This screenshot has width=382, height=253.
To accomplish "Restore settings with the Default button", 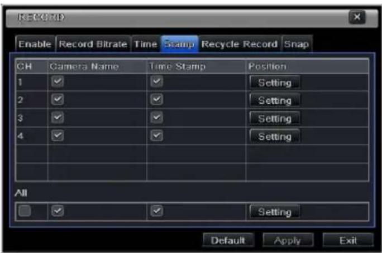I will [x=228, y=240].
